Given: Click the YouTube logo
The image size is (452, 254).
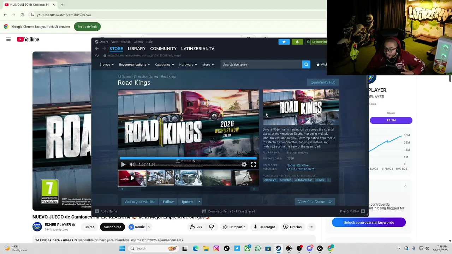Looking at the screenshot, I should (x=28, y=40).
